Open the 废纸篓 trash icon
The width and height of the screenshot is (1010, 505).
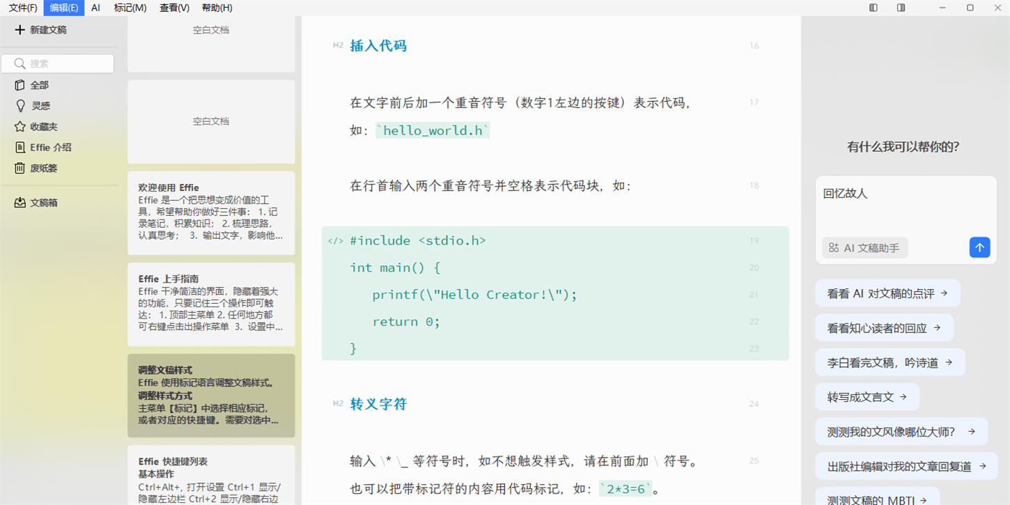(20, 168)
